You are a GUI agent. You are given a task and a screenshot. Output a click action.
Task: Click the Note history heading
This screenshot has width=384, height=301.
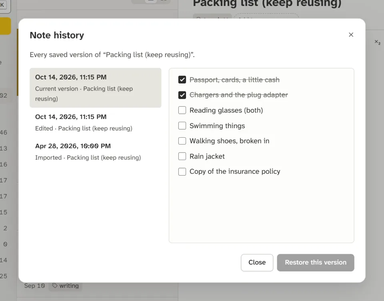(x=57, y=35)
